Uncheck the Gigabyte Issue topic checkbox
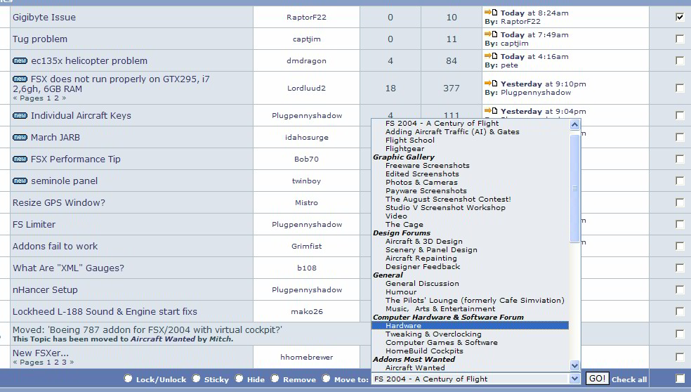This screenshot has width=691, height=392. (x=679, y=17)
